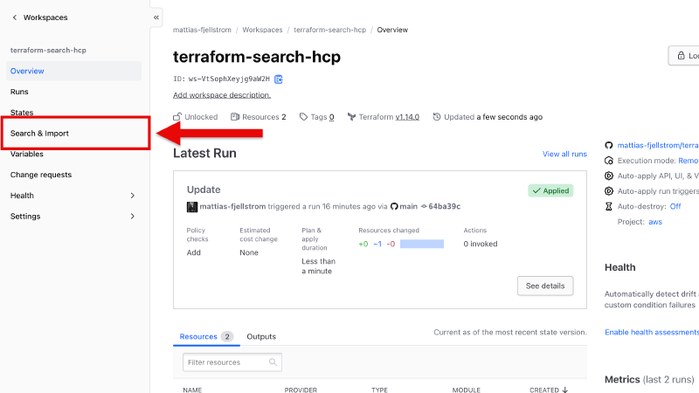Click the Resources count icon
The height and width of the screenshot is (393, 699).
235,117
